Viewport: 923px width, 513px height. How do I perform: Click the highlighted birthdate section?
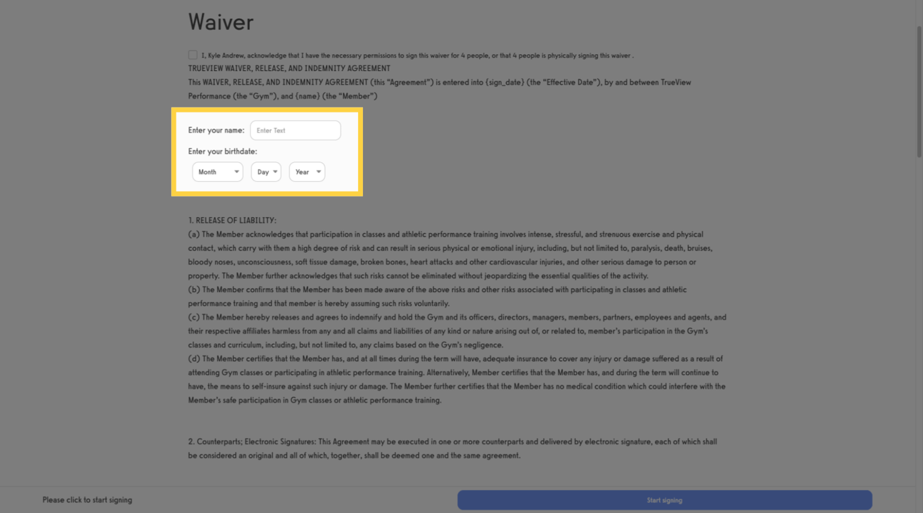point(267,151)
